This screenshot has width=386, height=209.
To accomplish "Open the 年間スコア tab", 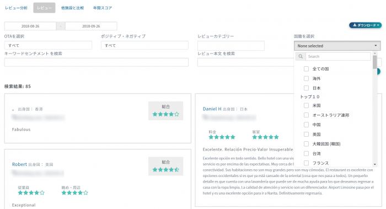I will (x=103, y=8).
